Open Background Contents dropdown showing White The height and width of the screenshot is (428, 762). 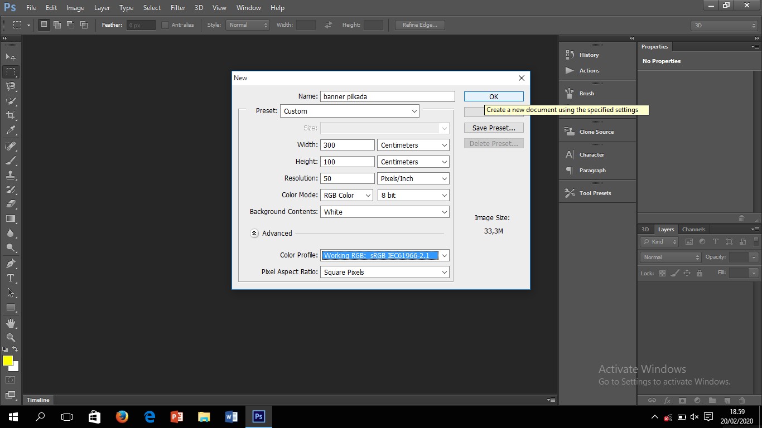tap(385, 212)
